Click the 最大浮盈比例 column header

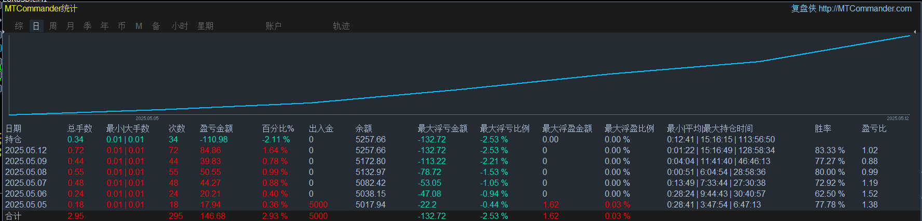point(630,128)
